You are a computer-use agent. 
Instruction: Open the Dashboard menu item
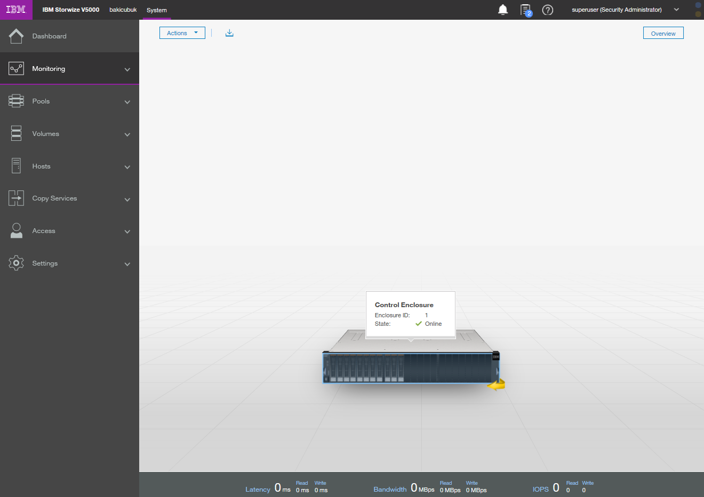click(69, 36)
